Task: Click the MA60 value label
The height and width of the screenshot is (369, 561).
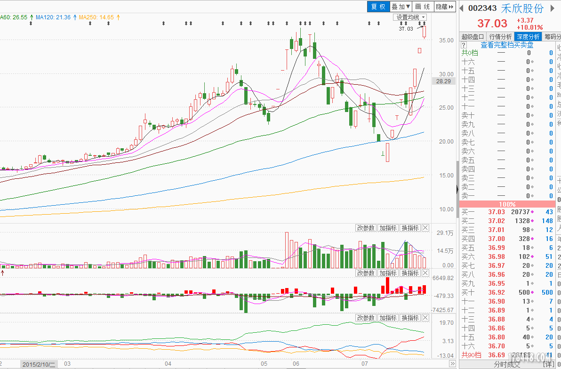Action: click(14, 17)
